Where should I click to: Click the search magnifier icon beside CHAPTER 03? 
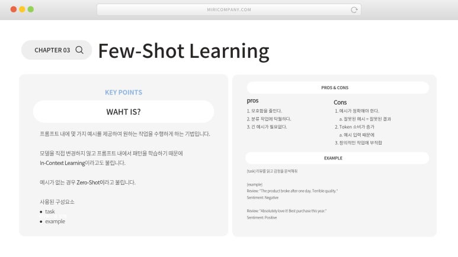(x=79, y=50)
